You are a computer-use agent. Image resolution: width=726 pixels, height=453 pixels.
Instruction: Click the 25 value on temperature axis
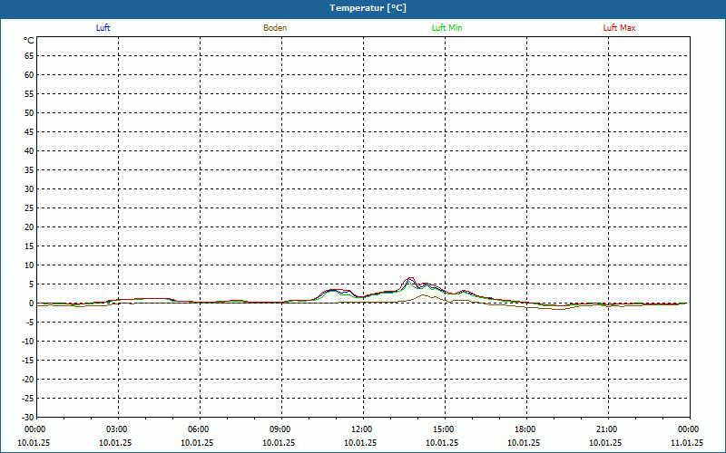coord(29,208)
